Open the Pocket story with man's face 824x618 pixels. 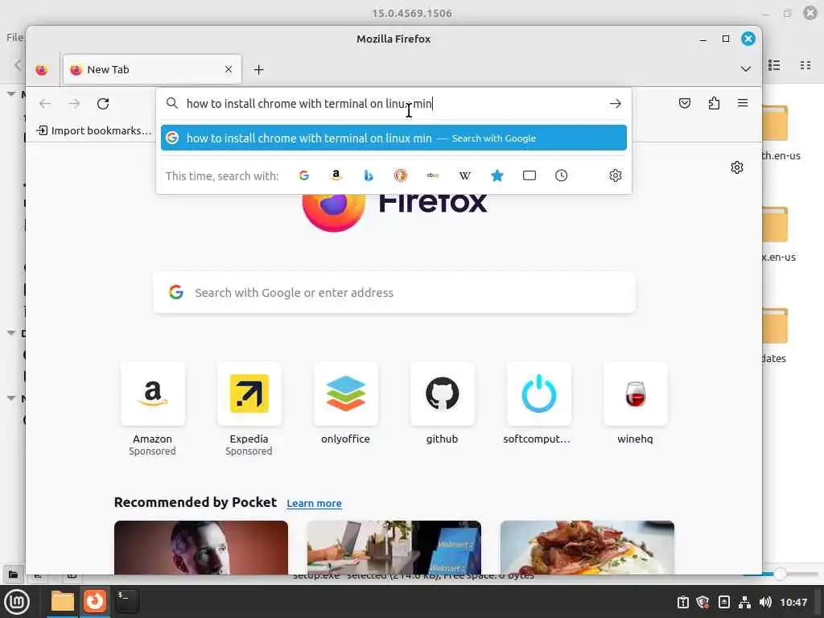click(x=200, y=547)
